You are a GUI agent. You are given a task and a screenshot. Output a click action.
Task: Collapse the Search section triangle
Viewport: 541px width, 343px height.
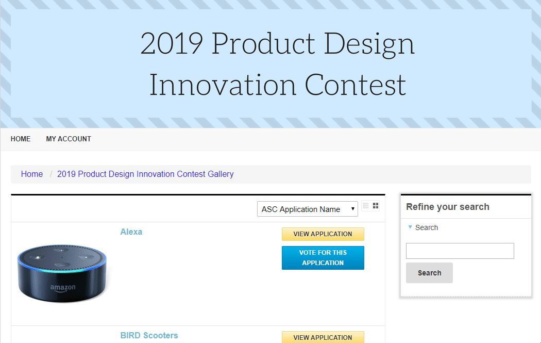pyautogui.click(x=410, y=227)
